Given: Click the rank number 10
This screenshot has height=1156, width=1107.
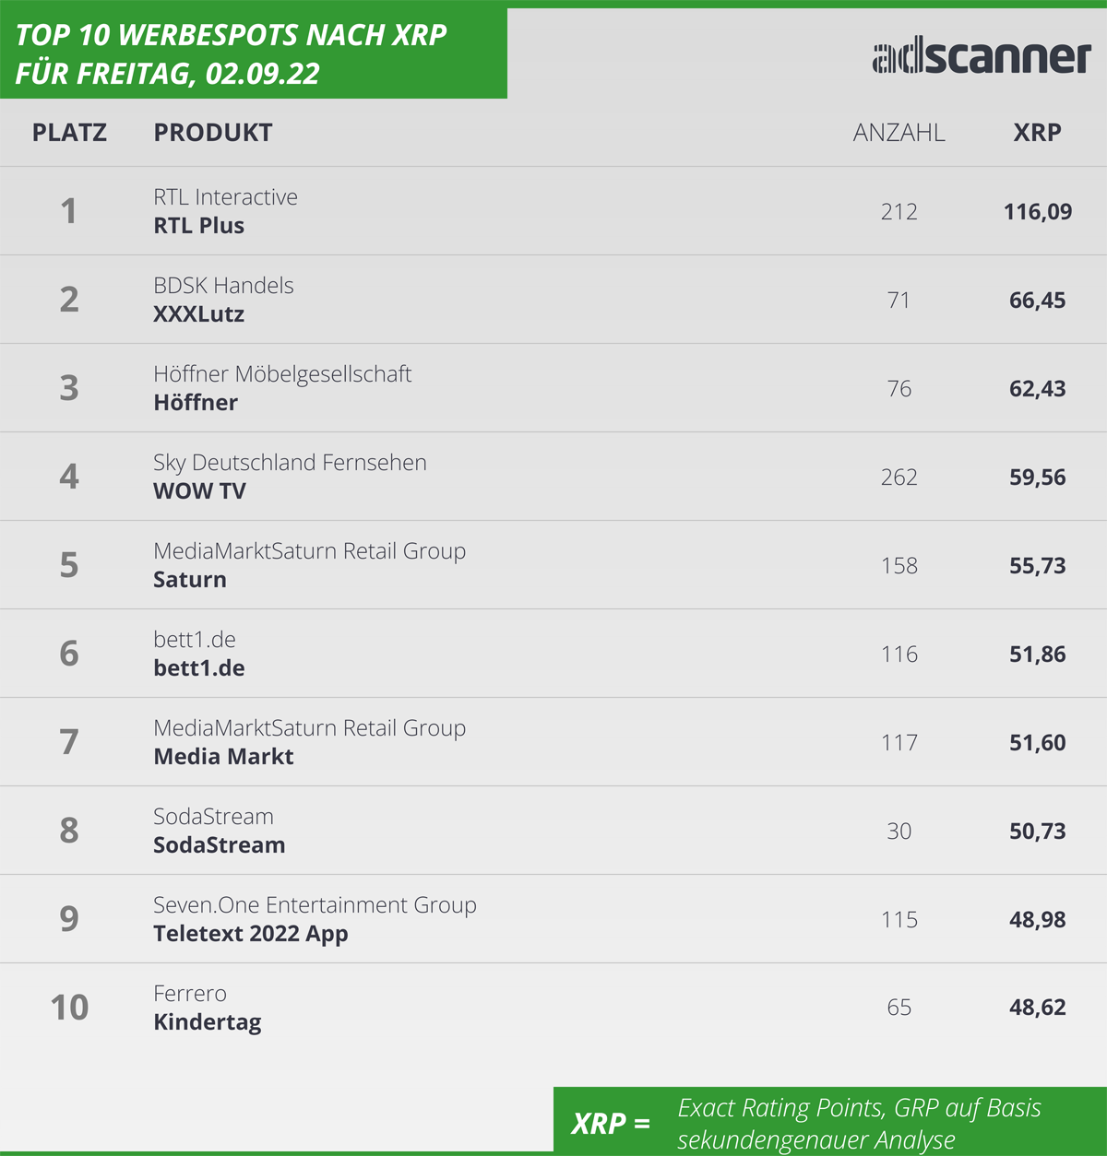Looking at the screenshot, I should [69, 1008].
